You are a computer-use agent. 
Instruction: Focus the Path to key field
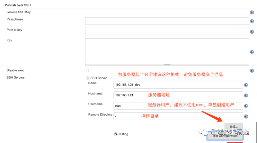tap(167, 31)
